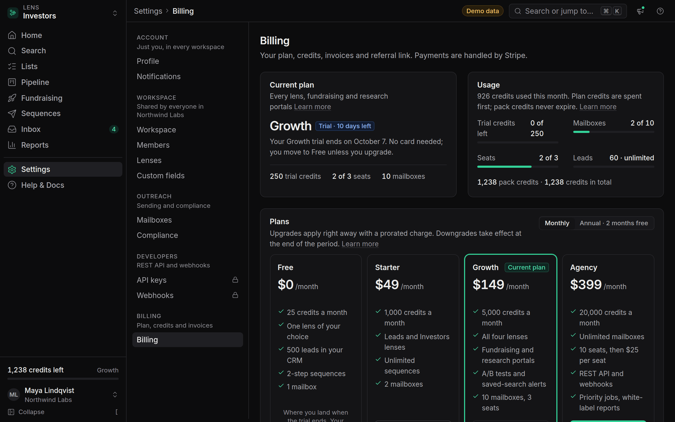The image size is (675, 422).
Task: Select Billing in settings menu
Action: click(x=187, y=340)
